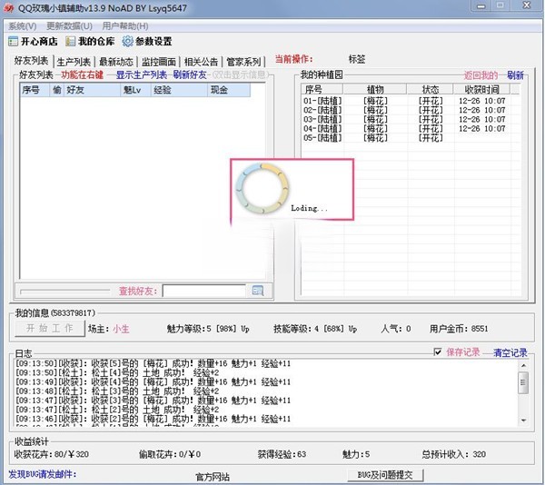Click the 清空记录 link

coord(510,352)
